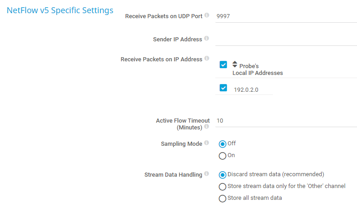Select the Sampling Mode Off radio button
The height and width of the screenshot is (208, 357).
[223, 144]
